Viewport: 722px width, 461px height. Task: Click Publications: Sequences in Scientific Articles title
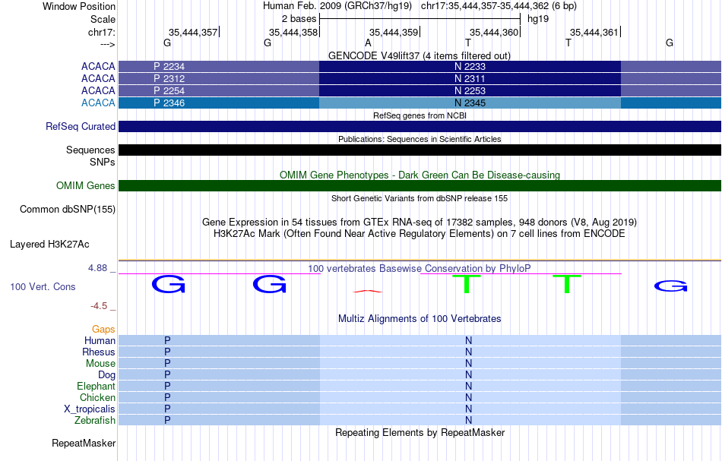click(420, 139)
